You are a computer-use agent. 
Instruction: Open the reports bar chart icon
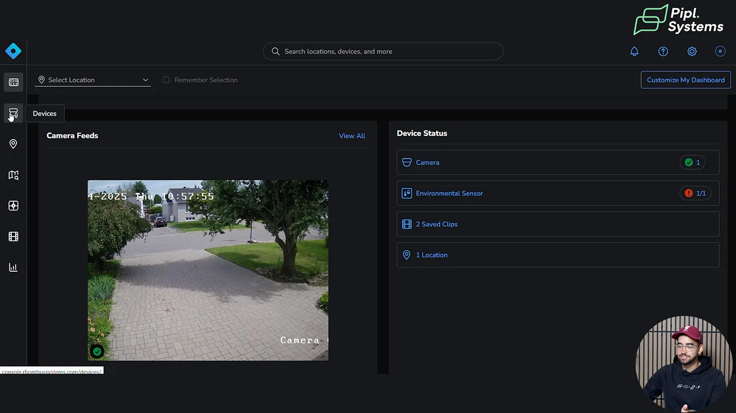coord(13,267)
